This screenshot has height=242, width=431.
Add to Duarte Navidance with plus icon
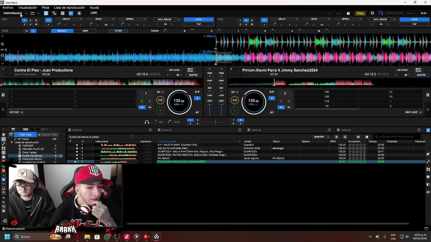(61, 156)
